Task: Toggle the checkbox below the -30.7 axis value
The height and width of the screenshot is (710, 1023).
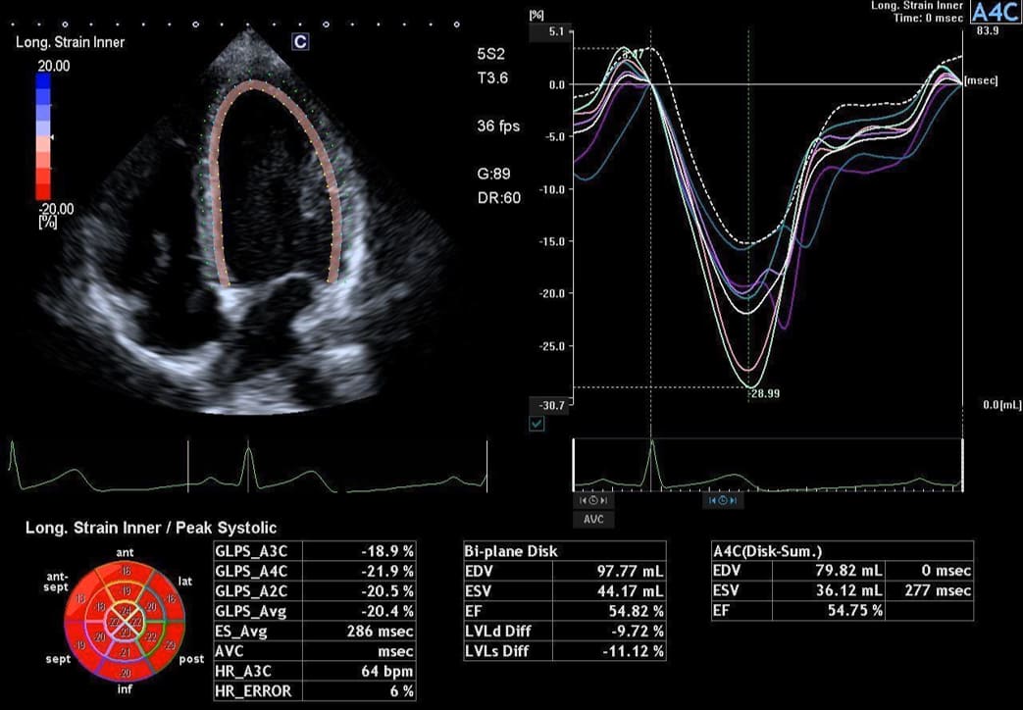Action: coord(537,424)
